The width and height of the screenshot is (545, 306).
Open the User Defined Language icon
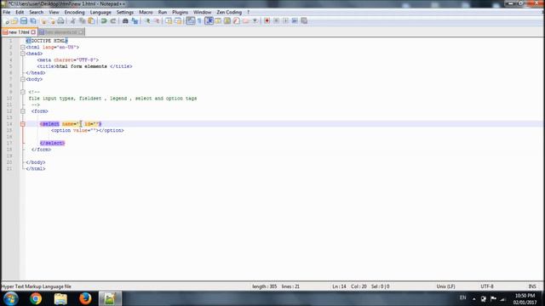click(x=218, y=21)
